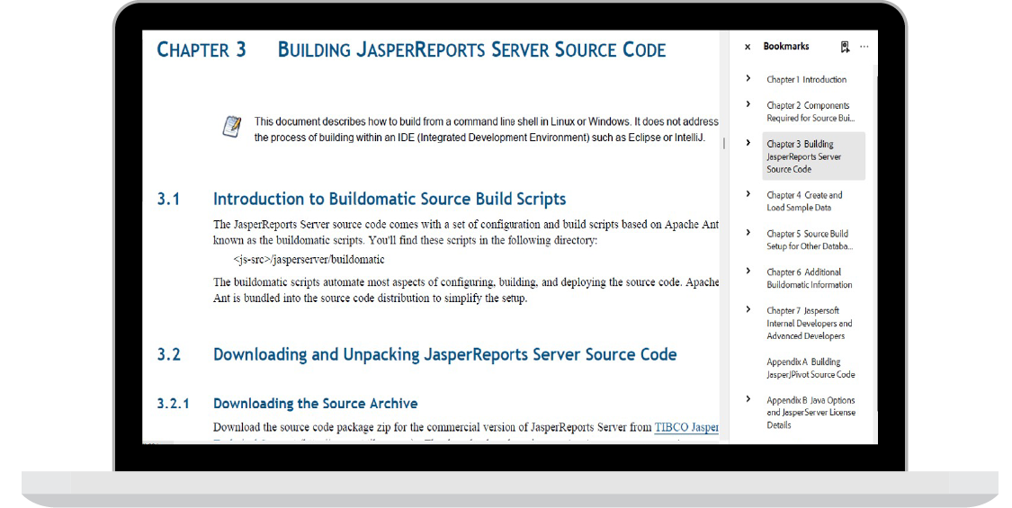The height and width of the screenshot is (508, 1012).
Task: Click the Bookmarks panel vertical scrollbar
Action: [875, 252]
